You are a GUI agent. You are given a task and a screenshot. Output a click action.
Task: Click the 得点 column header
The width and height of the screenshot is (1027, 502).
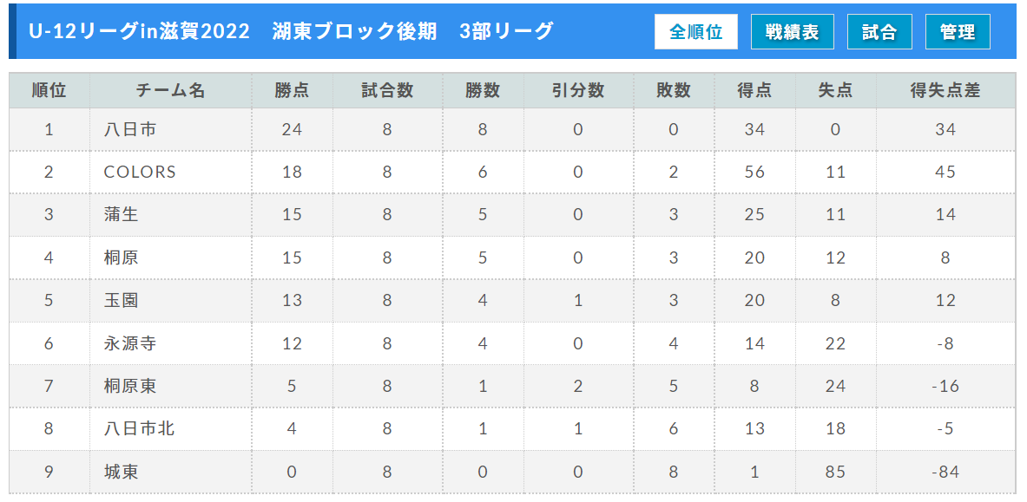(x=754, y=90)
